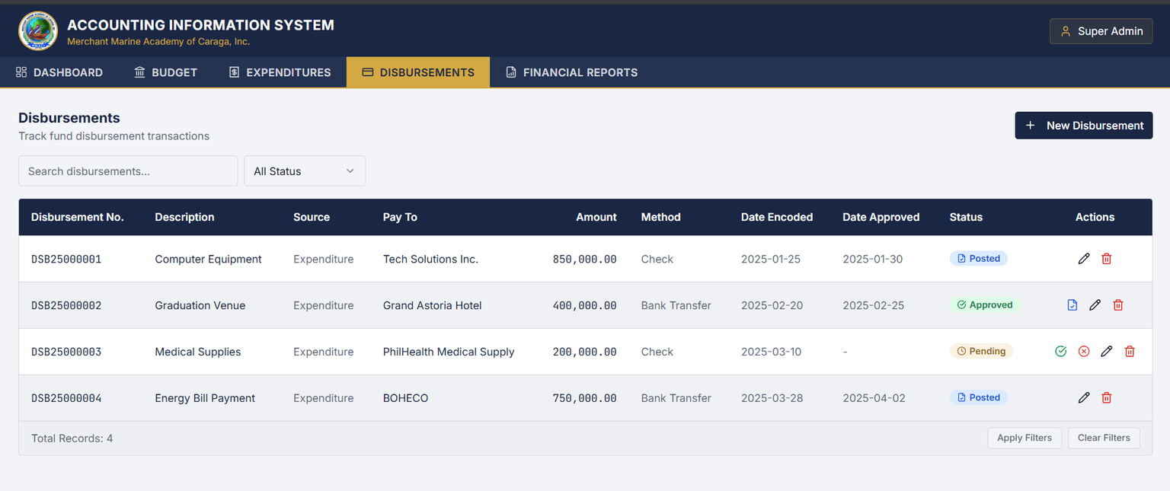Click the Description column header
Screen dimensions: 1170x491
184,217
